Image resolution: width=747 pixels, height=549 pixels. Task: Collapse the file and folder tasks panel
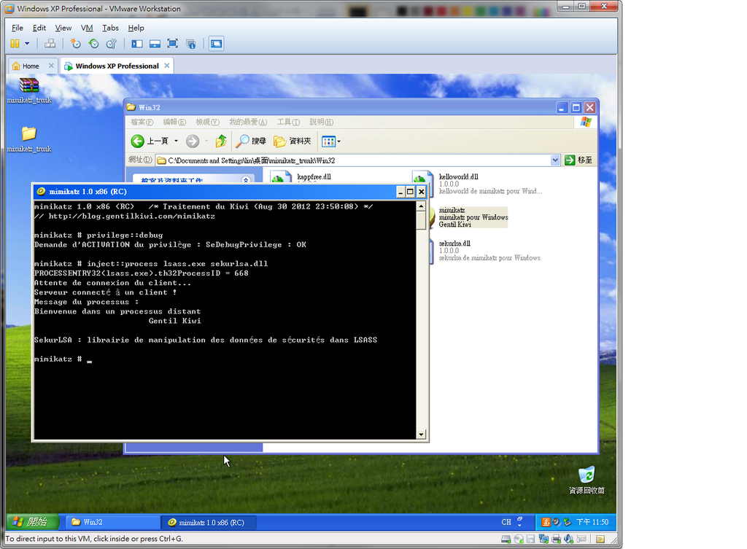tap(246, 180)
